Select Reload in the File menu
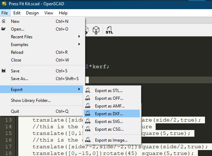 click(x=43, y=52)
